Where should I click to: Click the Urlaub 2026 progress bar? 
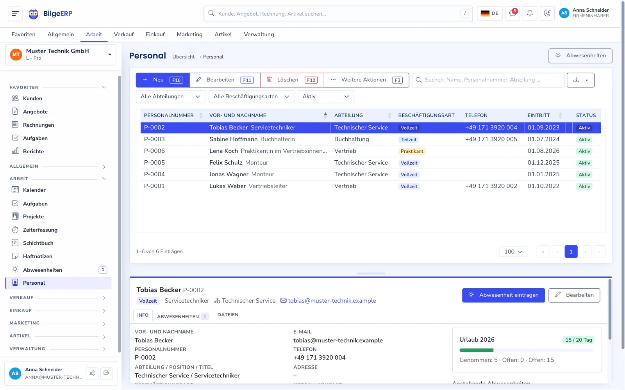[x=527, y=350]
